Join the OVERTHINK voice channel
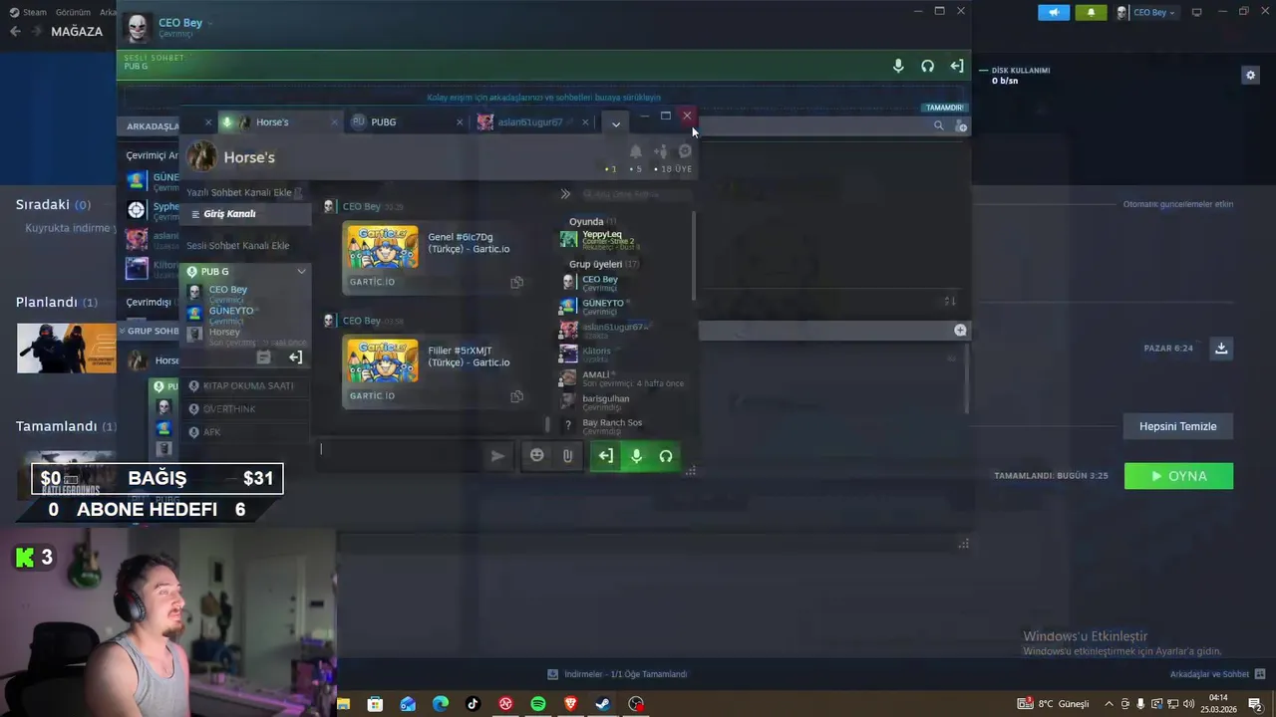Screen dimensions: 1276x717 tap(246, 409)
